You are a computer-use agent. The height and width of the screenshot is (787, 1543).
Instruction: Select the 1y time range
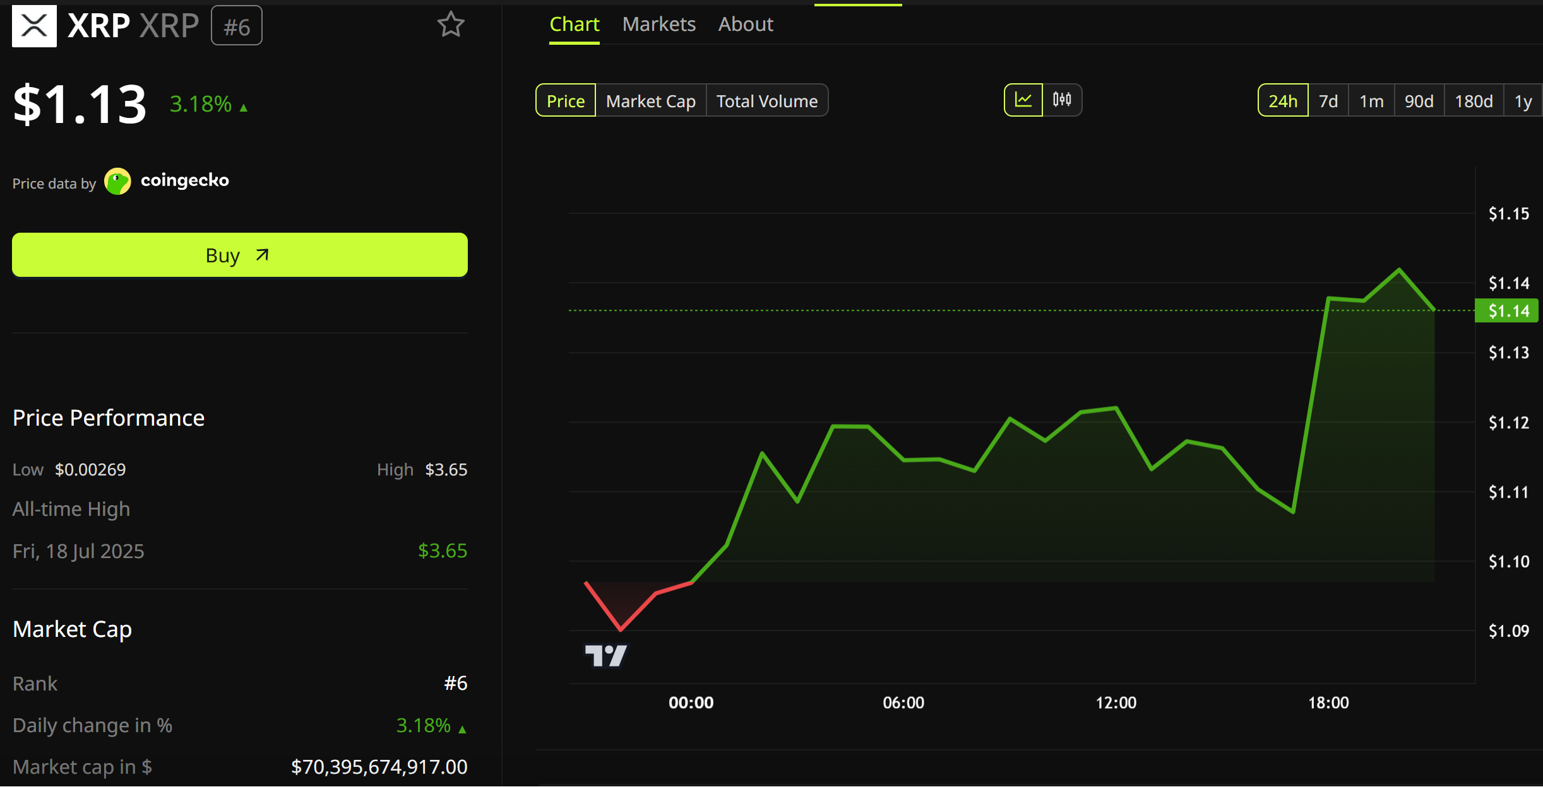[x=1523, y=101]
